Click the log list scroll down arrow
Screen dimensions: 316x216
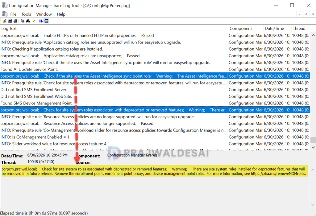pyautogui.click(x=313, y=147)
